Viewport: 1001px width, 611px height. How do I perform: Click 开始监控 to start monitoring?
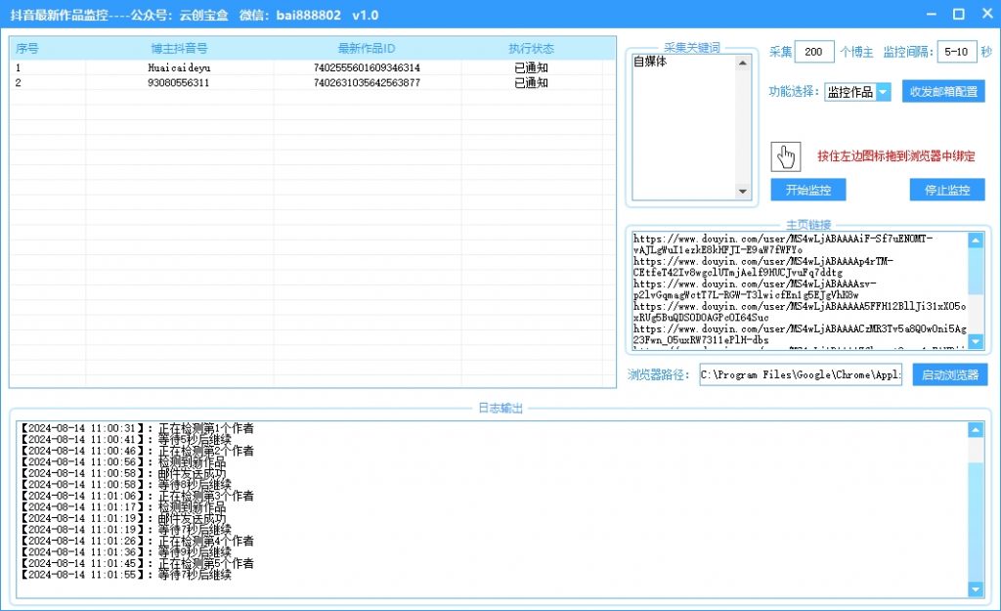pos(807,191)
